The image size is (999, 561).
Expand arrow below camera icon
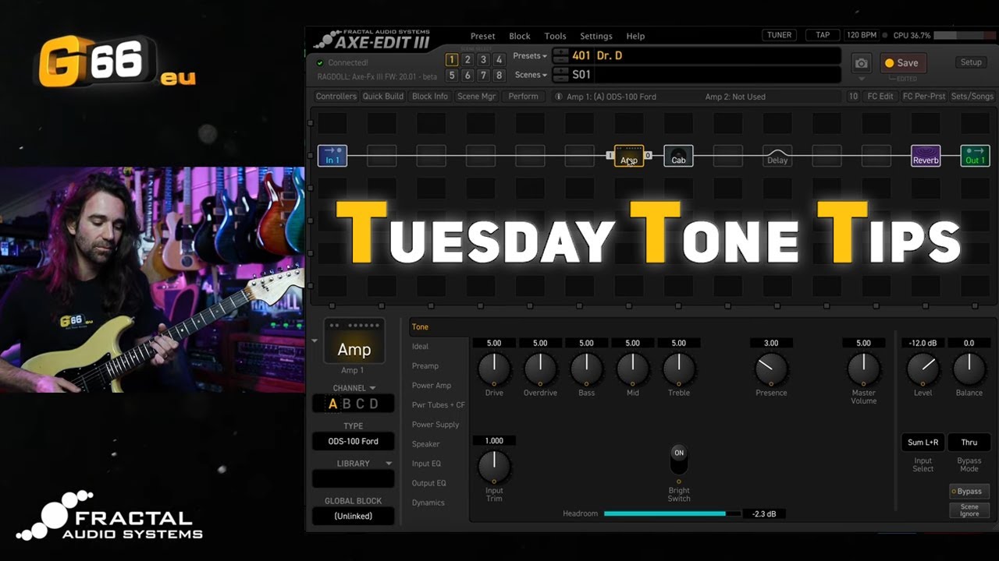(861, 79)
